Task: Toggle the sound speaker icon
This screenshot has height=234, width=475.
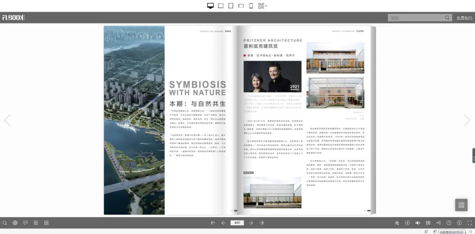Action: tap(418, 223)
